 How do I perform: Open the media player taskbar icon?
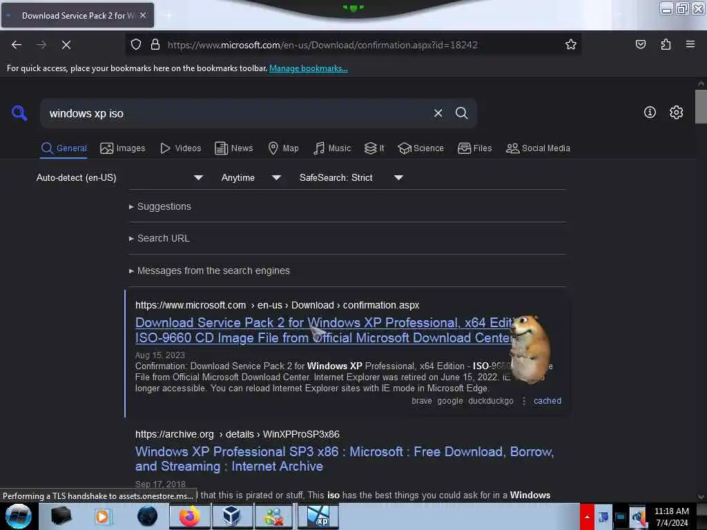point(102,516)
